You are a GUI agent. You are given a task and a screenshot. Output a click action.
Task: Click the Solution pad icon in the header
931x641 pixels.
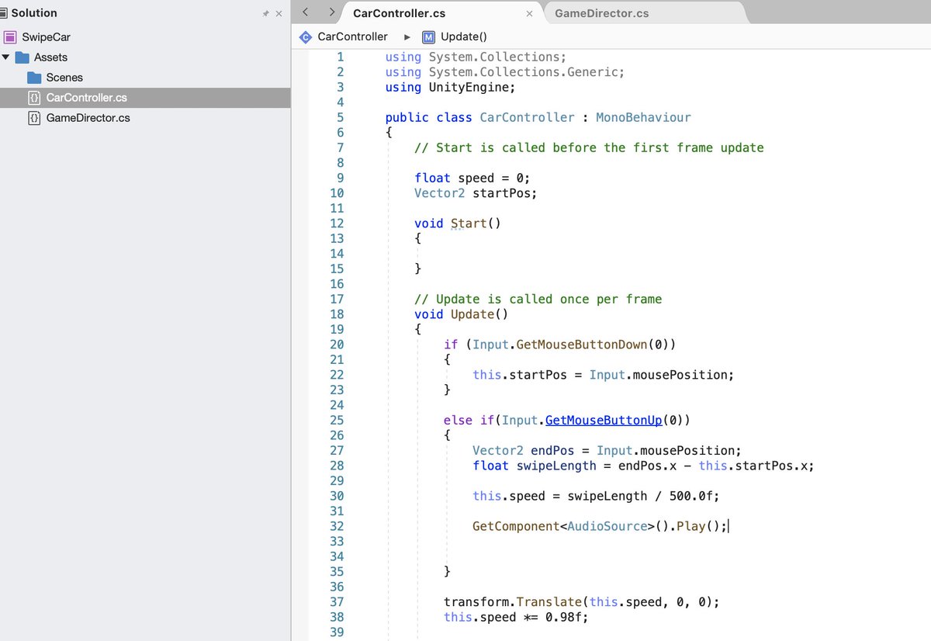[3, 13]
